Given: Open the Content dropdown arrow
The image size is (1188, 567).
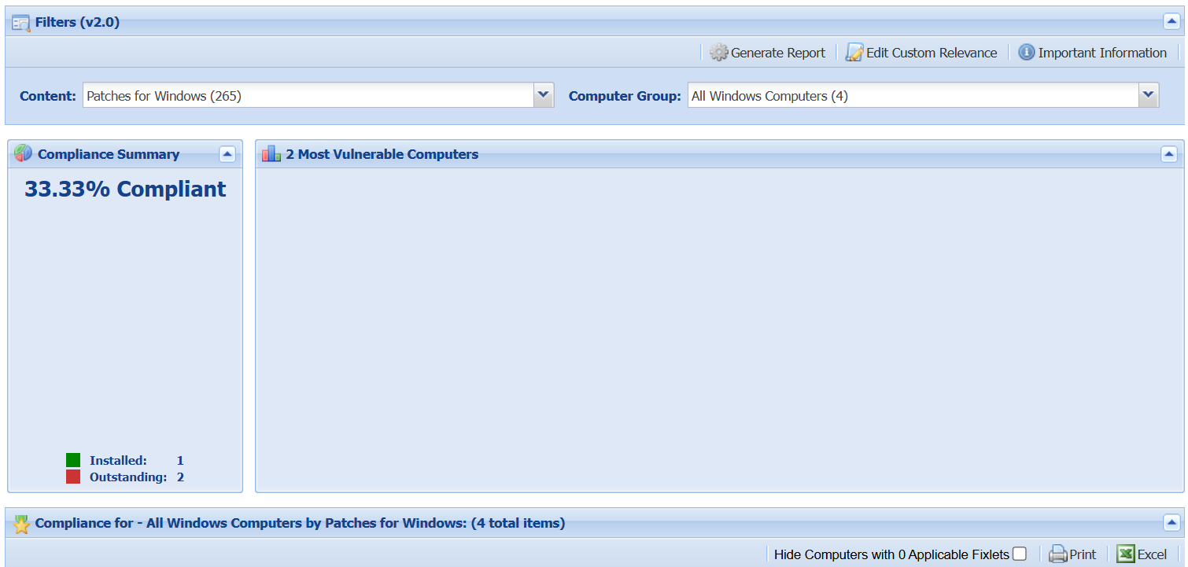Looking at the screenshot, I should coord(543,95).
